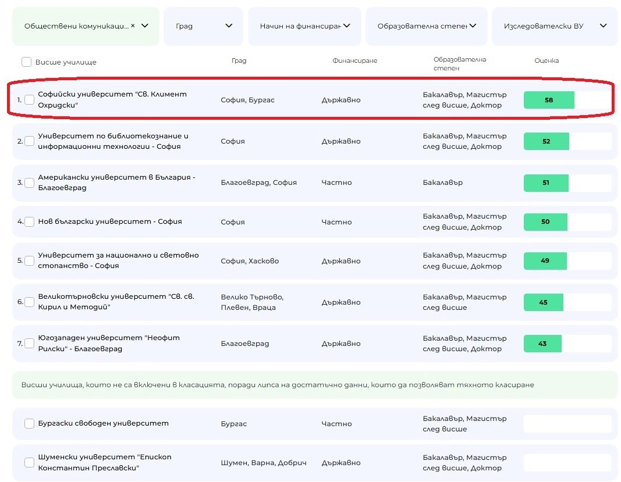Screen dimensions: 621x482
Task: Expand the 'Обществени комуникации' field dropdown
Action: point(146,26)
